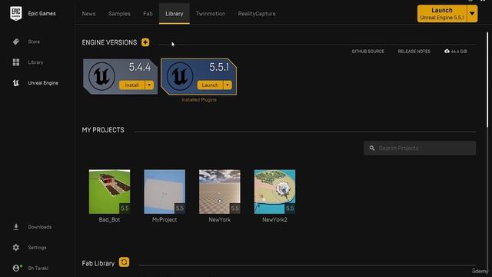The height and width of the screenshot is (277, 492).
Task: Click the Epic Games title text
Action: pyautogui.click(x=42, y=14)
